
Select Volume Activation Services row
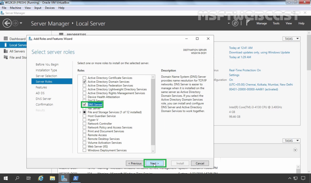104,143
